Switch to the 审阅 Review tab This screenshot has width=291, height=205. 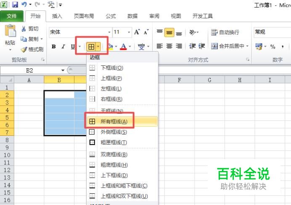(x=154, y=16)
